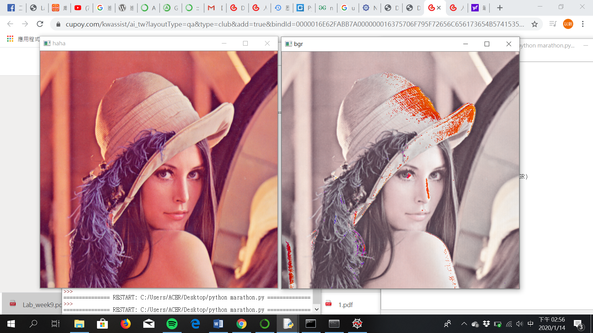
Task: Click the processed image in bgr window
Action: [x=400, y=170]
